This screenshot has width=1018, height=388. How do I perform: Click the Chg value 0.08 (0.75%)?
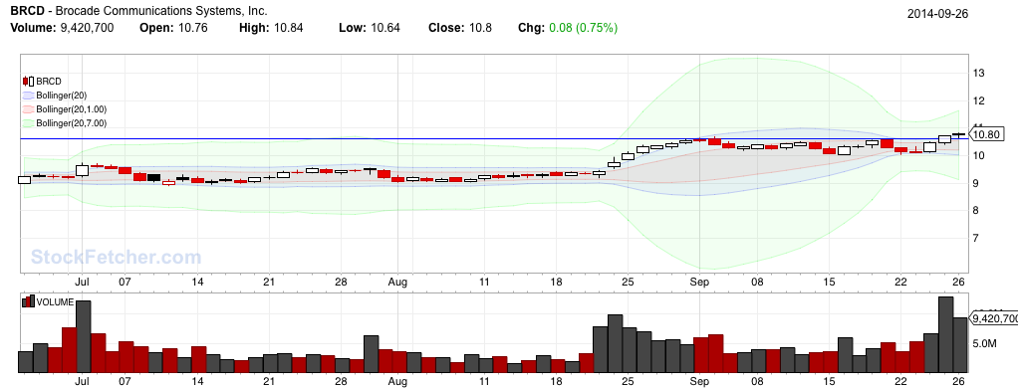pyautogui.click(x=583, y=28)
